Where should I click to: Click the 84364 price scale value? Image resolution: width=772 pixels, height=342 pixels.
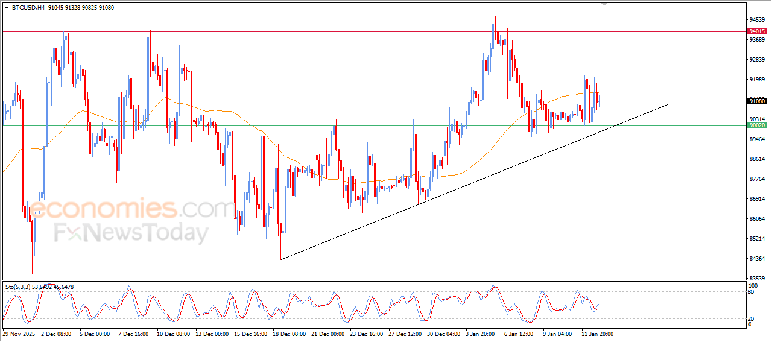pyautogui.click(x=757, y=259)
